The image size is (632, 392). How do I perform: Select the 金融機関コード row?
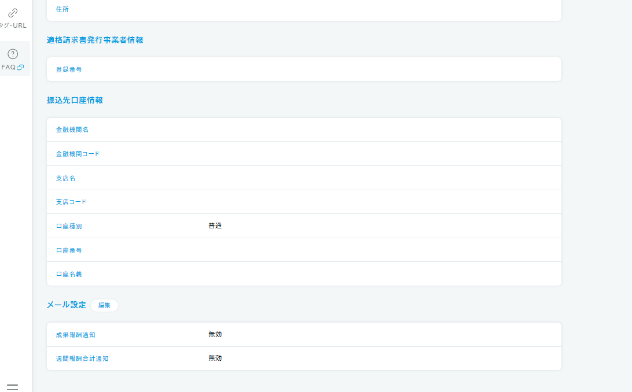[x=304, y=154]
